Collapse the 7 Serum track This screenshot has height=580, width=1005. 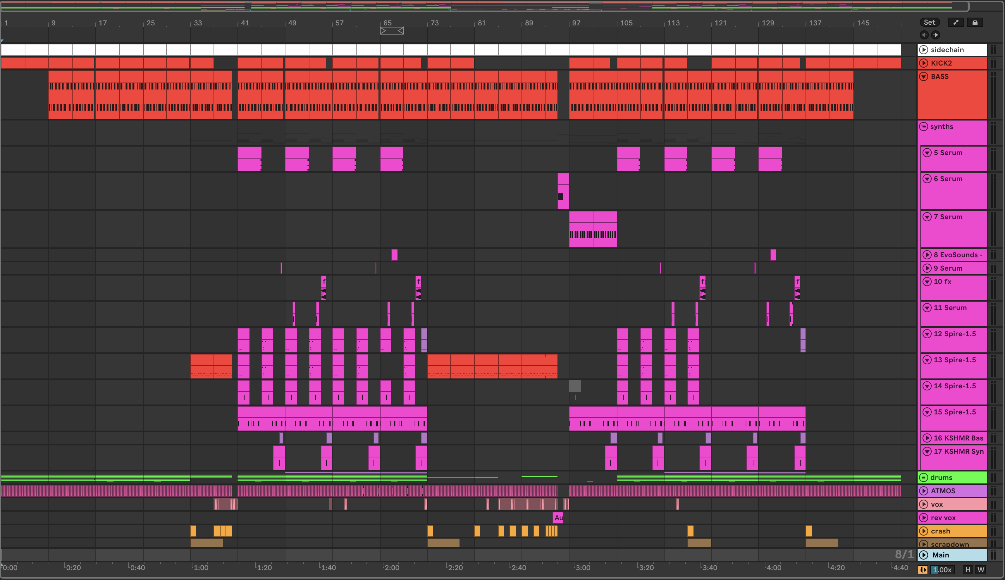click(927, 217)
